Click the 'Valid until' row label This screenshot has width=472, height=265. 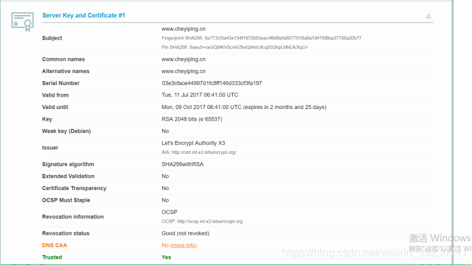coord(55,107)
